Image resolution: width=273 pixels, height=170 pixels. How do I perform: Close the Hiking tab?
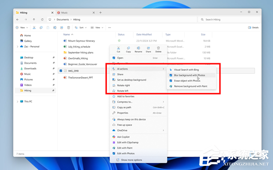(52, 13)
